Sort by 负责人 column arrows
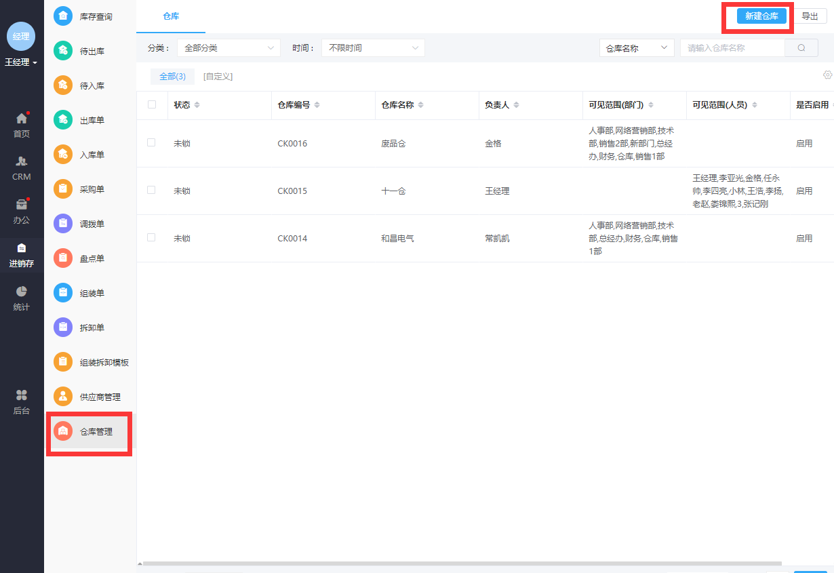Screen dimensions: 834x573 tap(516, 105)
